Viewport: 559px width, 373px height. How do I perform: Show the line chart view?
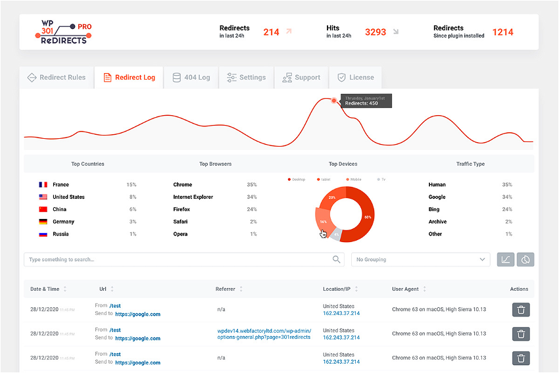click(x=506, y=260)
